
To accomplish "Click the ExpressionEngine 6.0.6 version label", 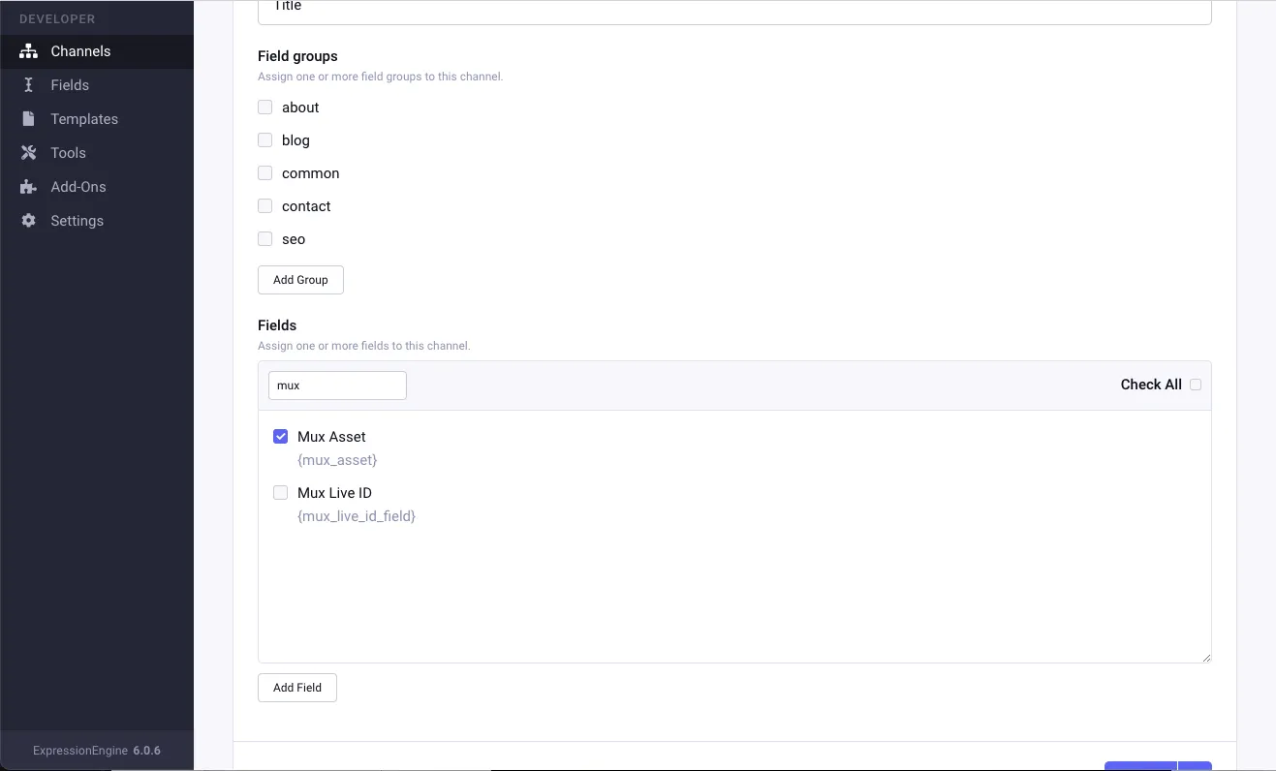I will coord(97,751).
